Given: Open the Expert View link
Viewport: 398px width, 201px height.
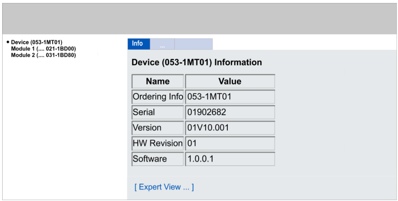Looking at the screenshot, I should [x=164, y=187].
